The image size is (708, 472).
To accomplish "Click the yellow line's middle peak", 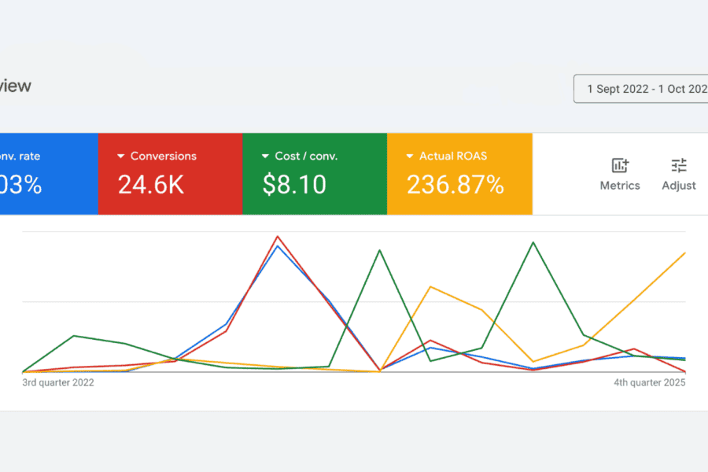I will (430, 286).
